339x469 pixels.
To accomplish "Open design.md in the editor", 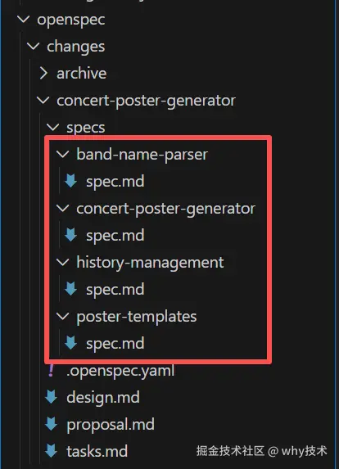I will [103, 398].
